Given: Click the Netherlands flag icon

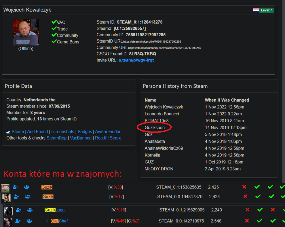Looking at the screenshot, I should [256, 10].
